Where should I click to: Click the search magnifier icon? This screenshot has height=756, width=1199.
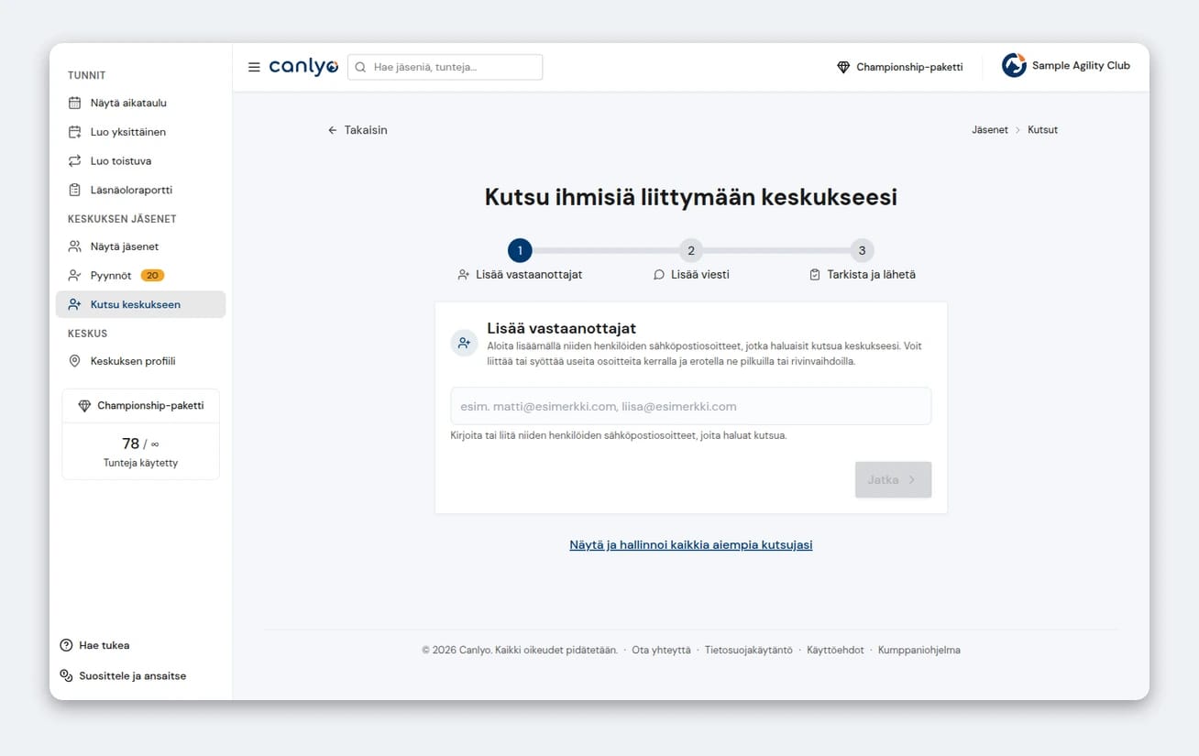[x=360, y=67]
